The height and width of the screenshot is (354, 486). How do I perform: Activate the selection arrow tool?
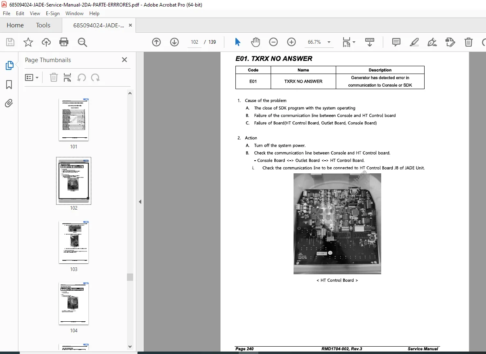click(x=238, y=42)
